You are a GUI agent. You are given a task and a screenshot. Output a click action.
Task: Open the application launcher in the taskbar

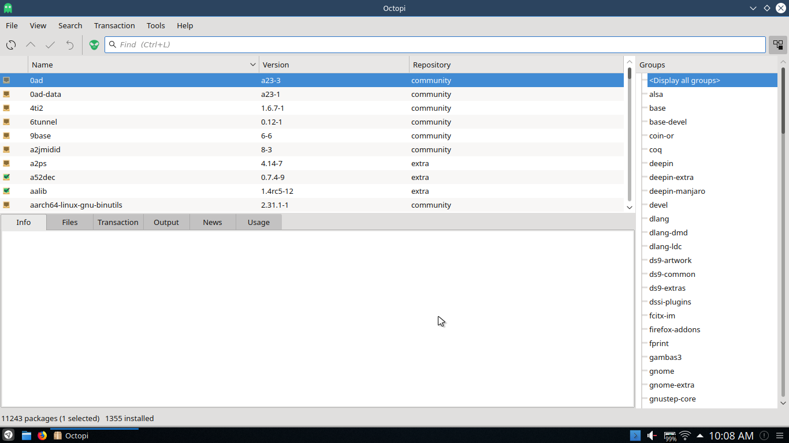[x=9, y=436]
